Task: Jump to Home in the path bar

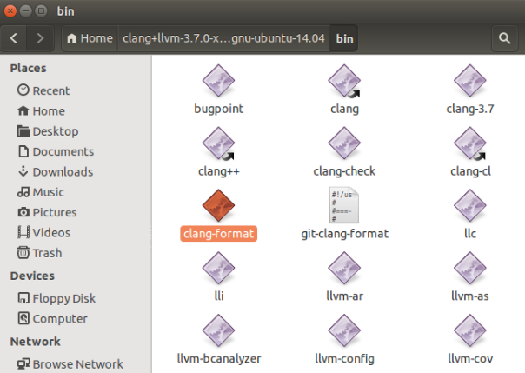Action: (90, 38)
